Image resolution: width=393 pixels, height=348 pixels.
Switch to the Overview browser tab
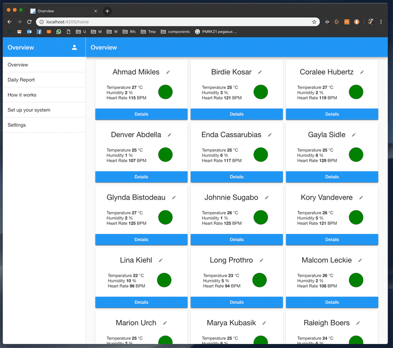point(63,11)
